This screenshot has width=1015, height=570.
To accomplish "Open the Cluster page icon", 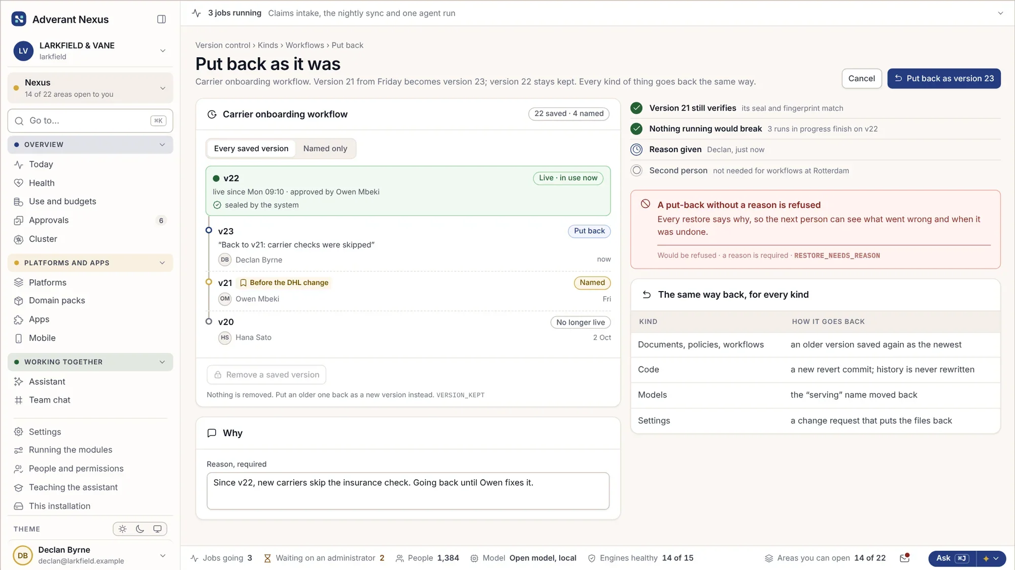I will point(19,239).
